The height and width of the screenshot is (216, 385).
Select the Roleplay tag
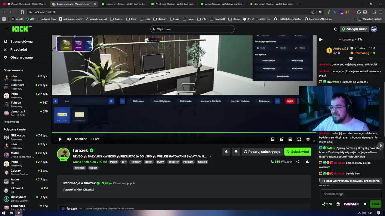pyautogui.click(x=135, y=162)
